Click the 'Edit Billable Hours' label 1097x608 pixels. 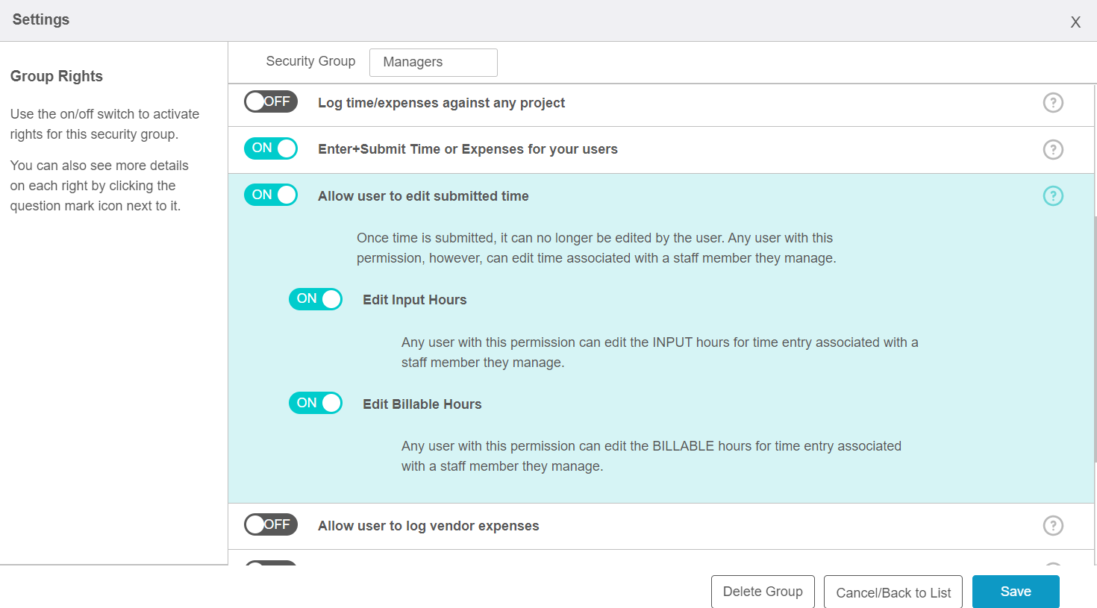tap(422, 404)
